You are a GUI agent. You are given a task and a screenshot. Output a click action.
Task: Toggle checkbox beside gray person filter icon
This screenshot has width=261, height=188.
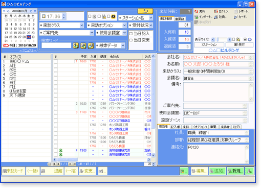pyautogui.click(x=90, y=16)
